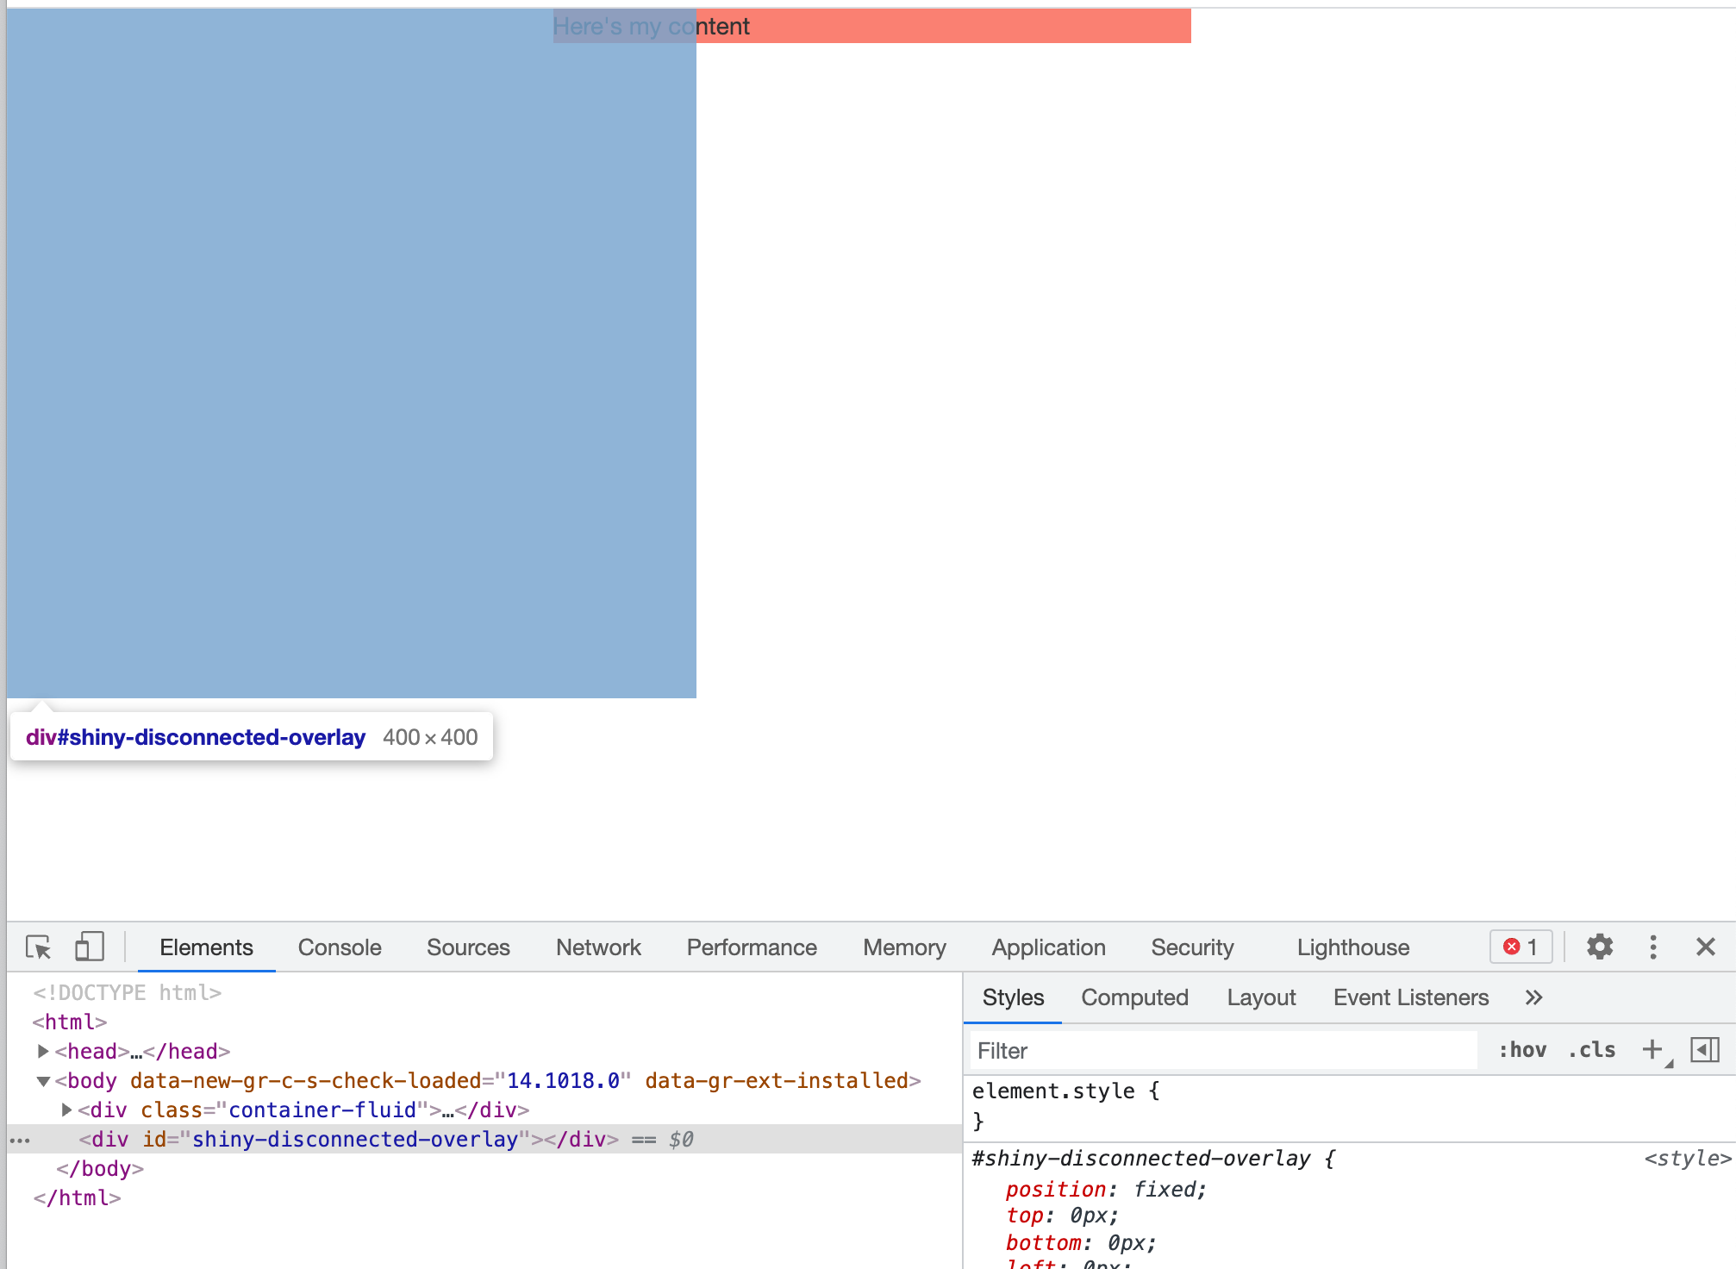Switch to the Computed styles tab
Screen dimensions: 1736x1269
[x=1133, y=997]
